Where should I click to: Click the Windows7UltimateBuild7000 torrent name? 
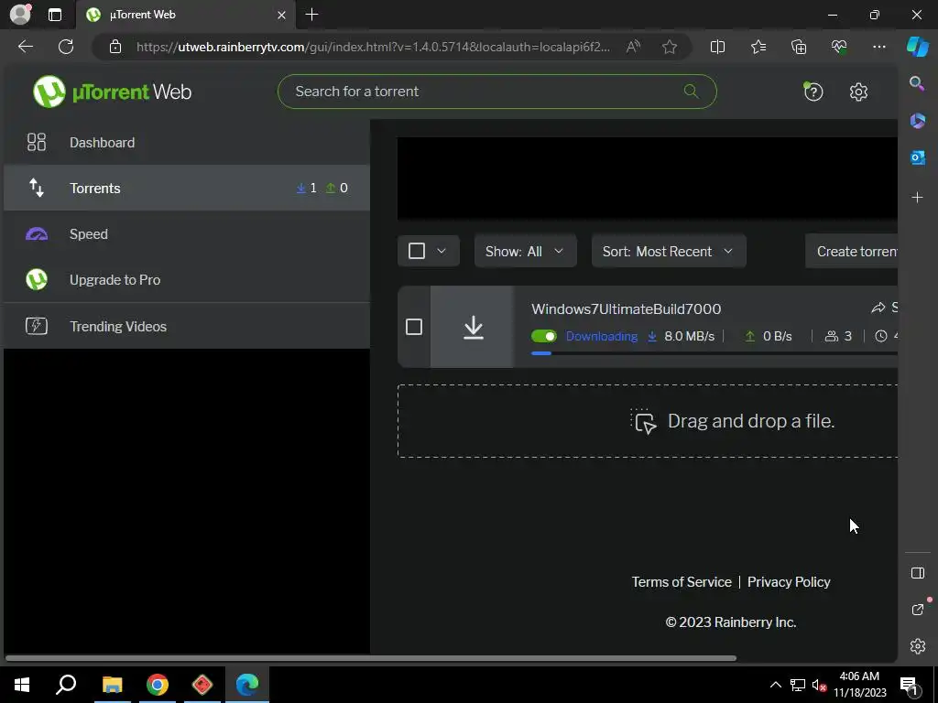point(626,309)
